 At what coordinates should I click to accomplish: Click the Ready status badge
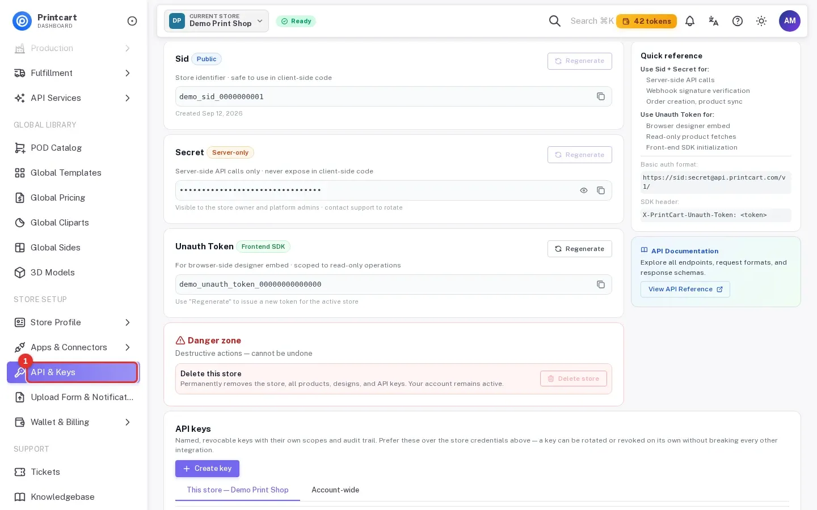[296, 21]
